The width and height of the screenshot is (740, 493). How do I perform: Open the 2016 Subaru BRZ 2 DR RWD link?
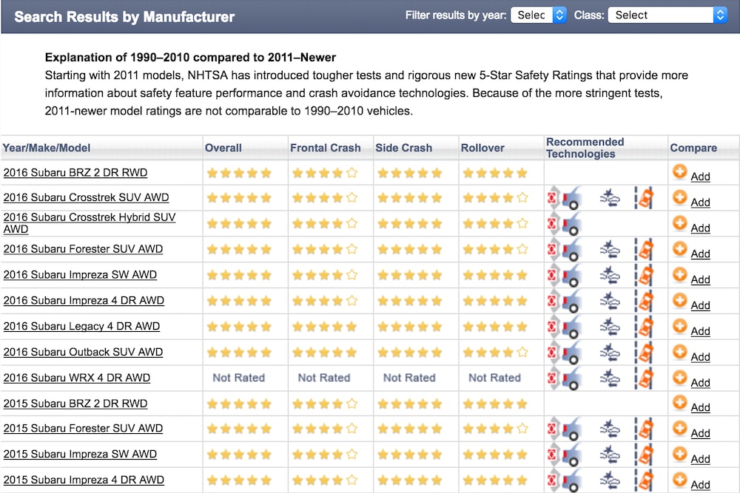75,172
